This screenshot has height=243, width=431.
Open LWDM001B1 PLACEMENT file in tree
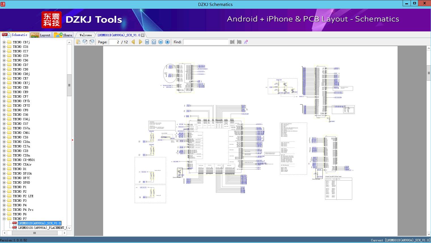(x=43, y=228)
